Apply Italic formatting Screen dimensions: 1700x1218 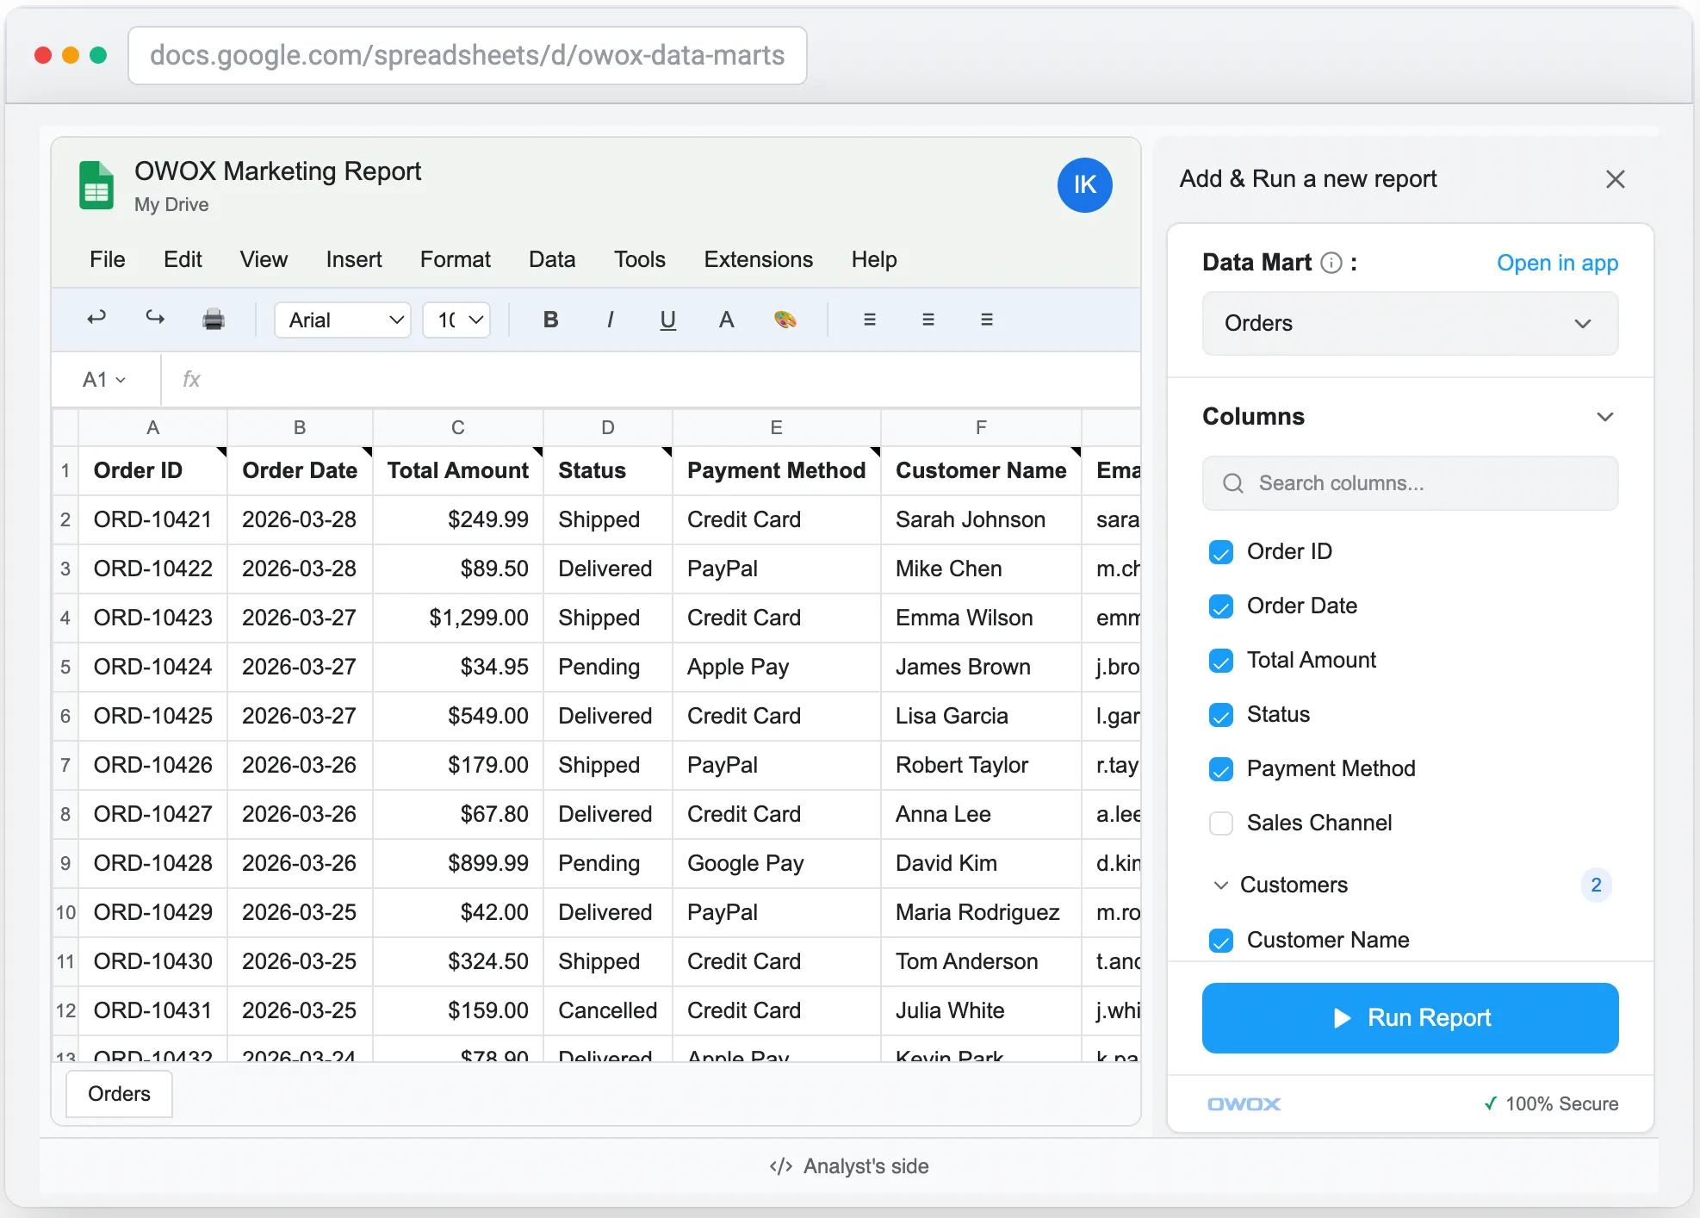coord(610,320)
